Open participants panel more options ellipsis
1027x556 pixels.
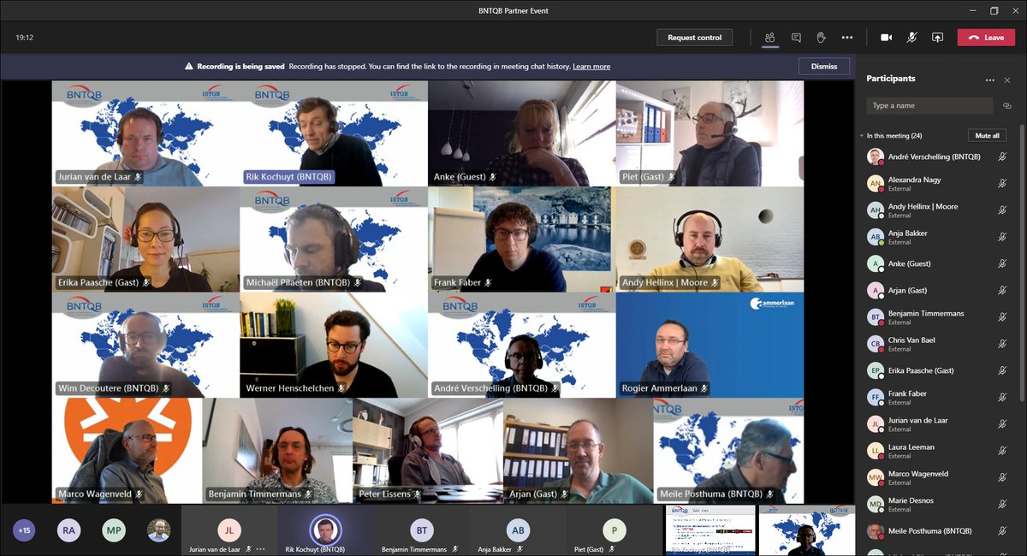point(990,80)
